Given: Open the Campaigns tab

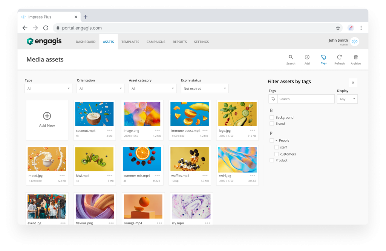Looking at the screenshot, I should tap(156, 42).
